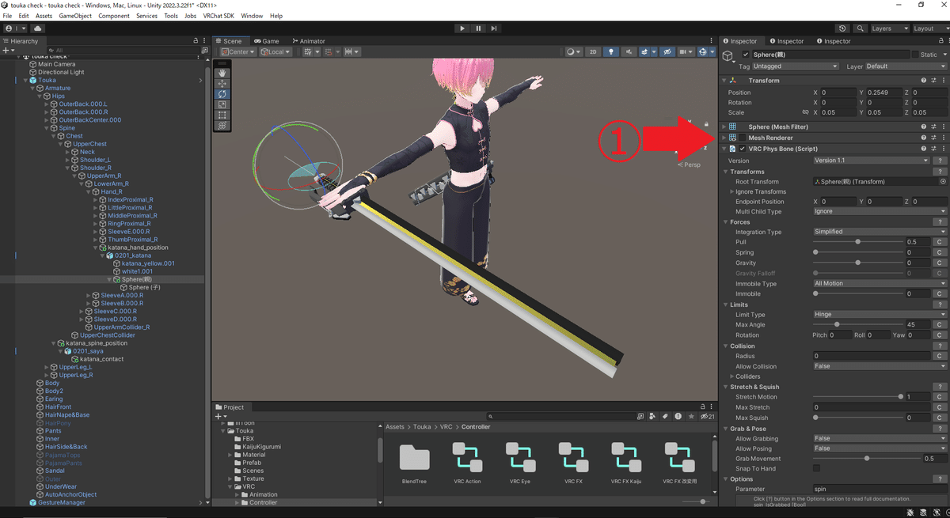This screenshot has height=518, width=950.
Task: Open the scene audio mute icon
Action: 629,52
